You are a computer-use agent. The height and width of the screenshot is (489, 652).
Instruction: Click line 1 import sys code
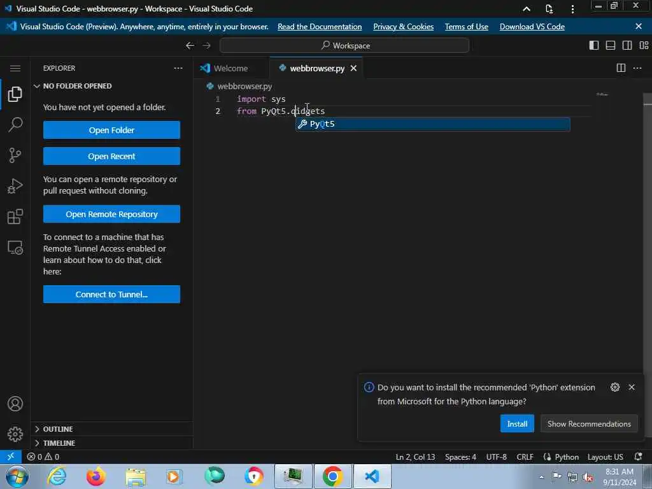tap(261, 99)
